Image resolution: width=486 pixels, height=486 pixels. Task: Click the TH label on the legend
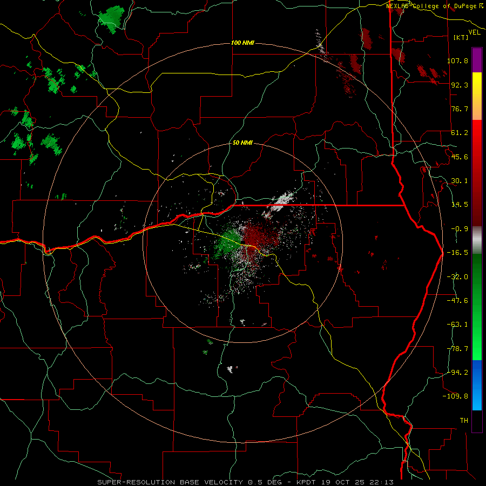coord(464,421)
